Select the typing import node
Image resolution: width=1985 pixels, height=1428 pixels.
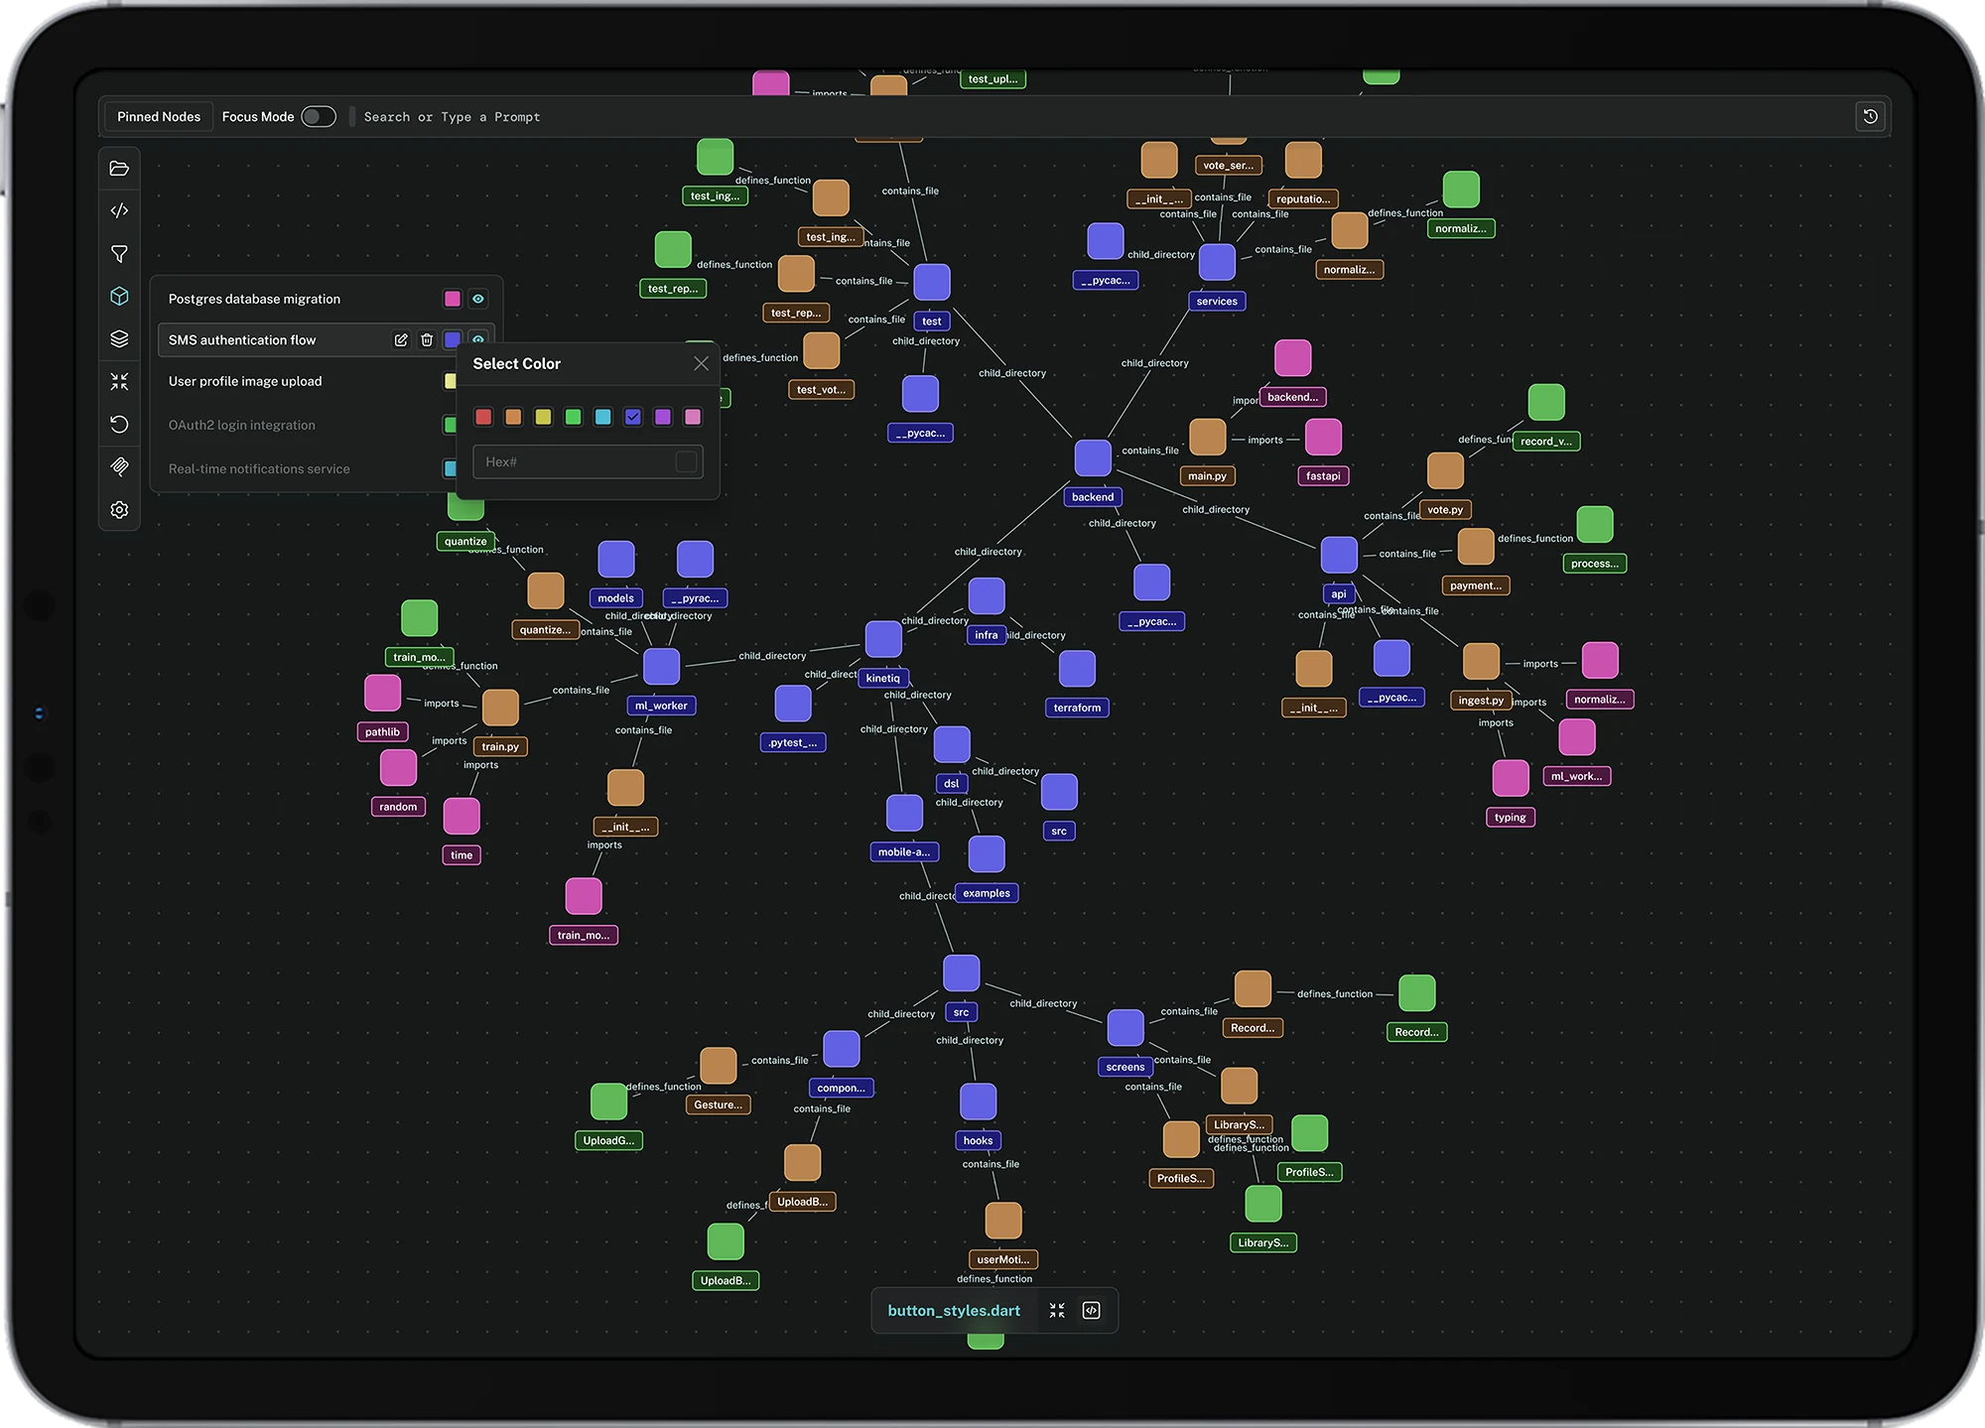tap(1511, 779)
